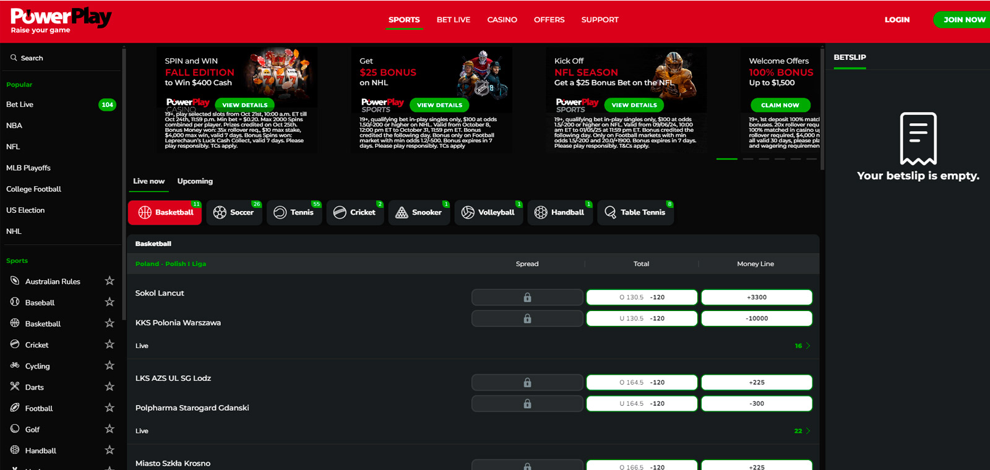Viewport: 990px width, 470px height.
Task: Click locked spread icon for Sokol Lancut
Action: pos(527,297)
